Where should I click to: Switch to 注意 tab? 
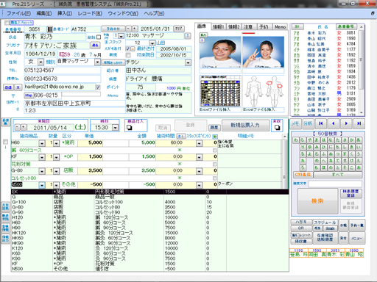point(249,26)
